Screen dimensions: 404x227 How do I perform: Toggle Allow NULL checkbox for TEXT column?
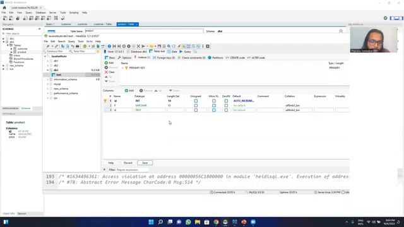[x=214, y=110]
